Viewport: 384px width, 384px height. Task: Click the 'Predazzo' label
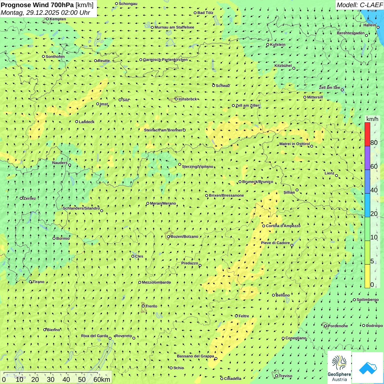click(x=190, y=263)
